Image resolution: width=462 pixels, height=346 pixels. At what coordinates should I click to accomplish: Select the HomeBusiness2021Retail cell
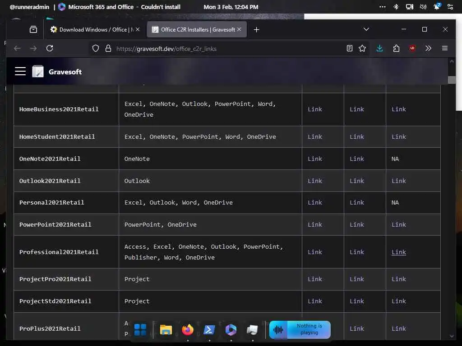pyautogui.click(x=66, y=109)
